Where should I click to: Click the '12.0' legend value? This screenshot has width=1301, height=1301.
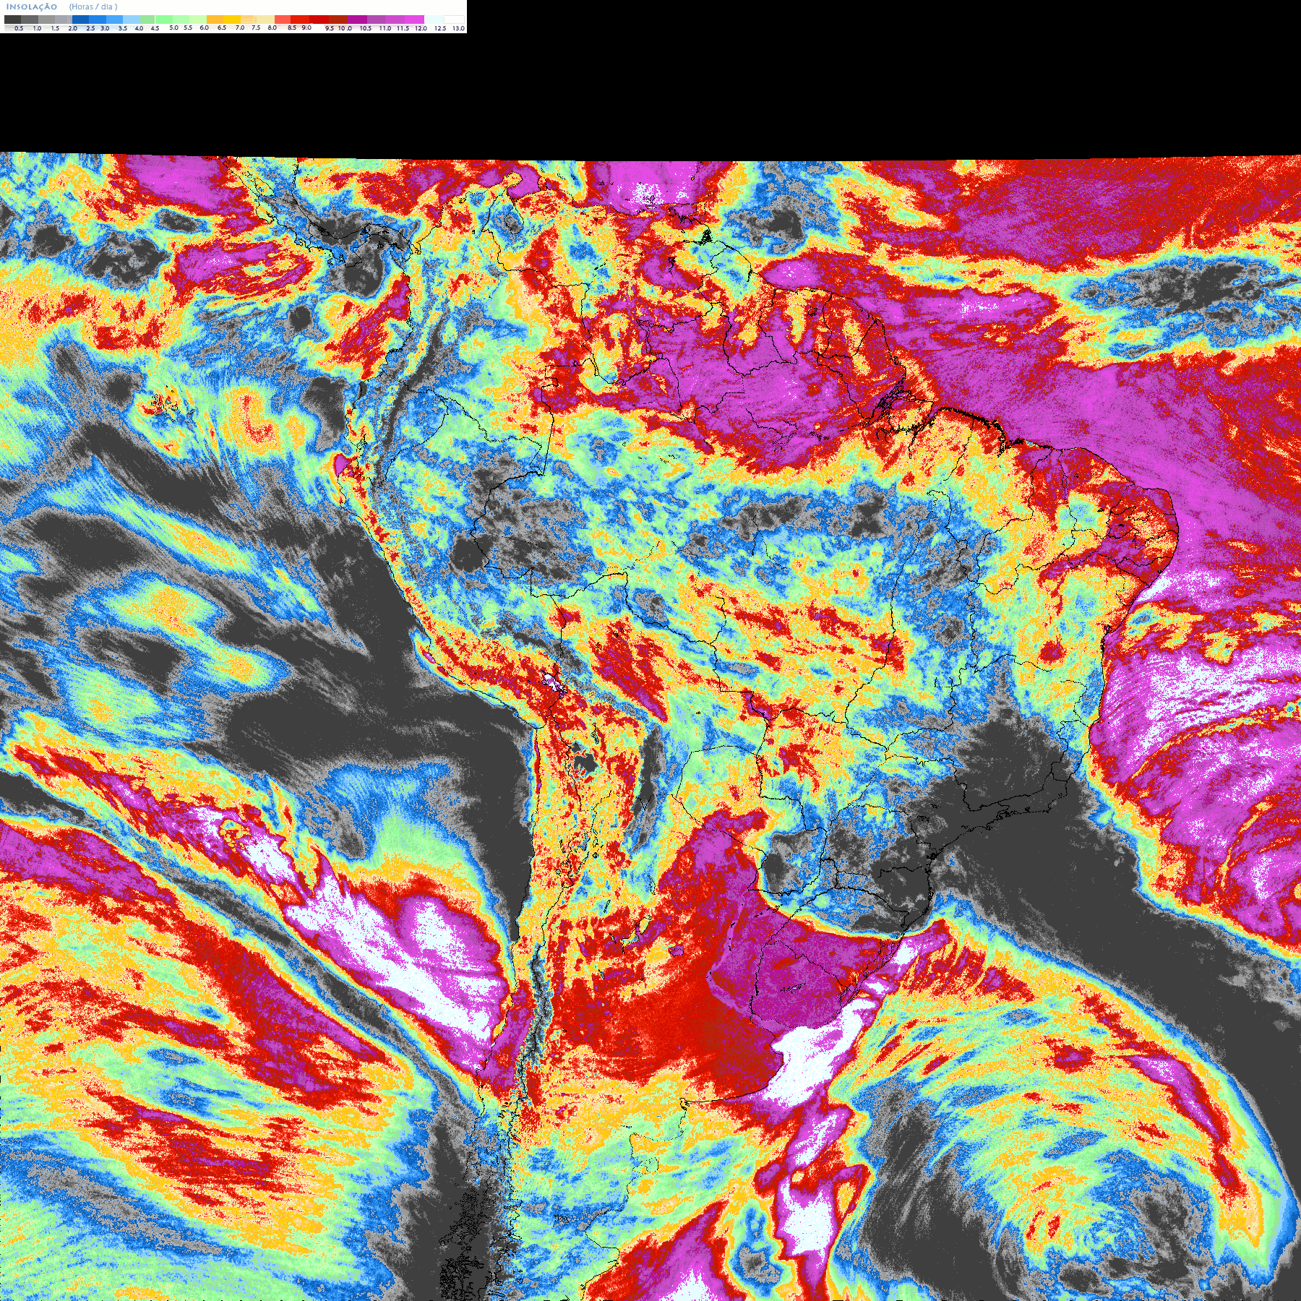421,28
